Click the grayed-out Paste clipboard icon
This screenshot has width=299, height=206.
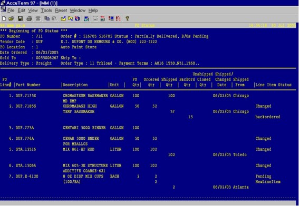pyautogui.click(x=54, y=18)
